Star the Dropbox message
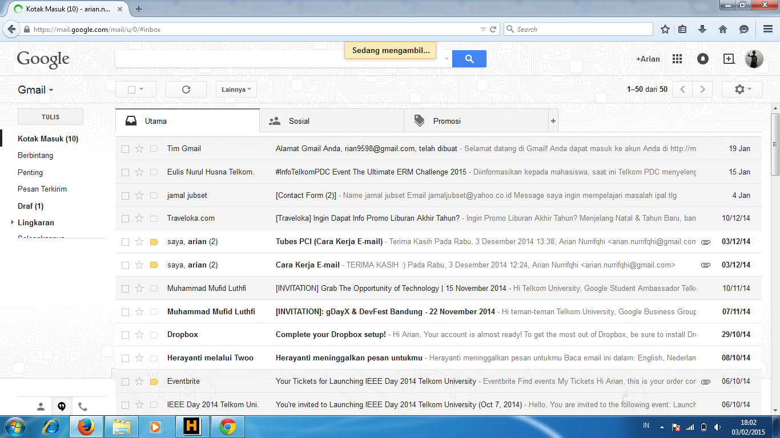The width and height of the screenshot is (780, 438). pos(139,335)
